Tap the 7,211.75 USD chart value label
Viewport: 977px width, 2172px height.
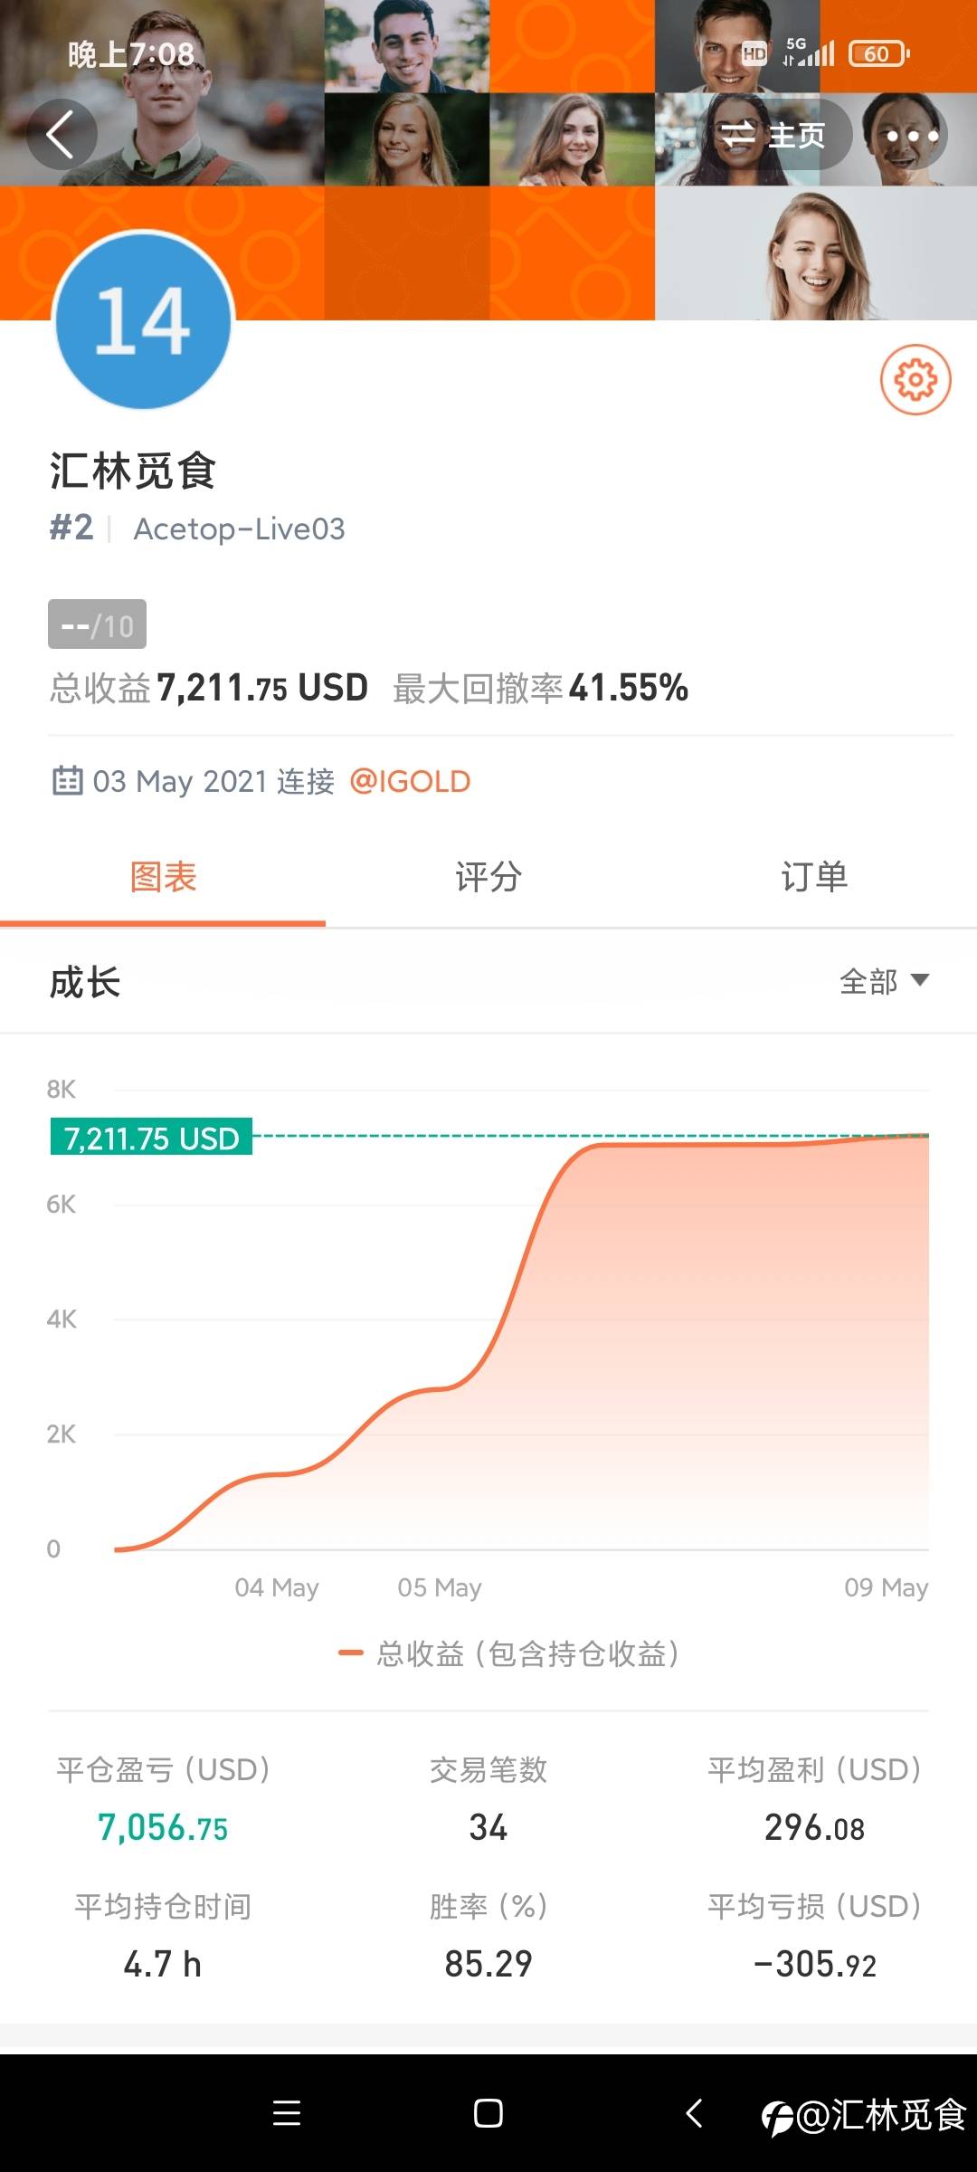pos(151,1138)
